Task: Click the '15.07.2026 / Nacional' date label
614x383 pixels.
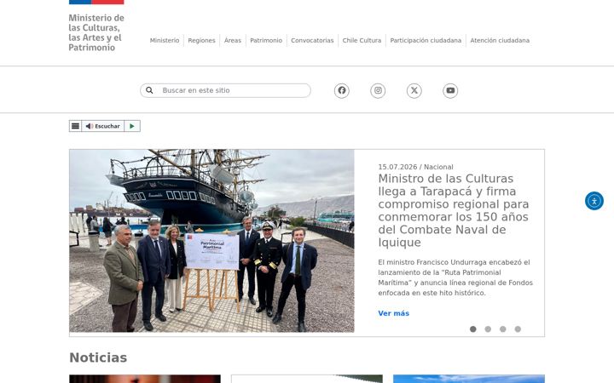Action: 415,167
